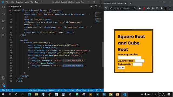173x97 pixels.
Task: Open the File menu
Action: (7, 2)
